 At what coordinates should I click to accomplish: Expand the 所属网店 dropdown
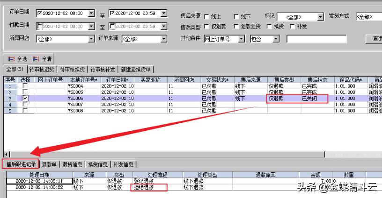pyautogui.click(x=91, y=39)
